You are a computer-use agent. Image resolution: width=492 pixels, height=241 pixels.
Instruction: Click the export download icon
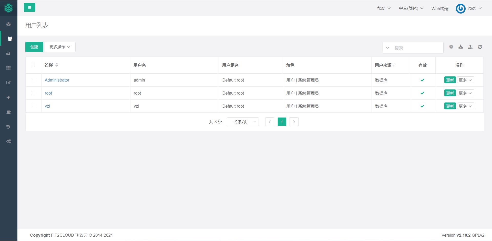[x=461, y=47]
